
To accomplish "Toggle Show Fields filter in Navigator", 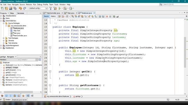I will coord(6,96).
